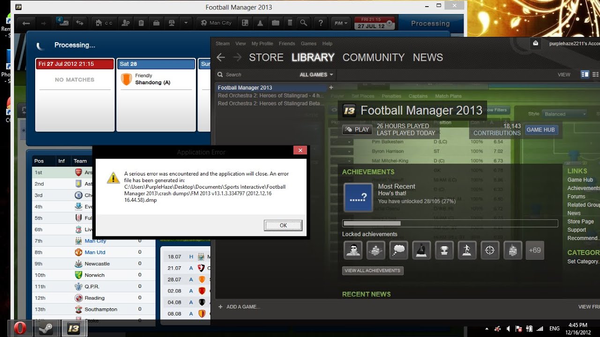The image size is (600, 337).
Task: Select Sat 28 Shandong friendly fixture card
Action: (x=156, y=95)
